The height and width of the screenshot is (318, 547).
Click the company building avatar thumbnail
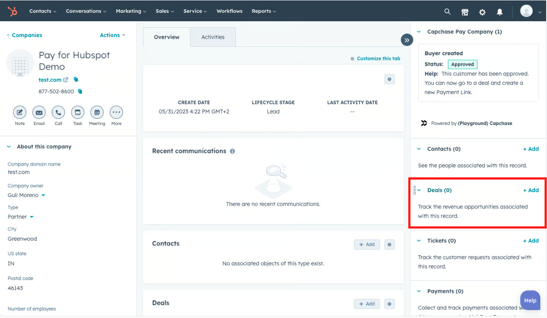(x=20, y=63)
